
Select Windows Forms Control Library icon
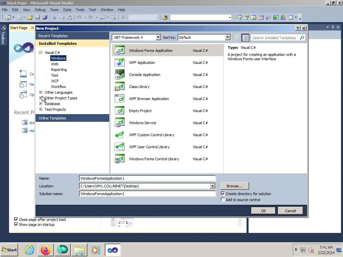(120, 159)
